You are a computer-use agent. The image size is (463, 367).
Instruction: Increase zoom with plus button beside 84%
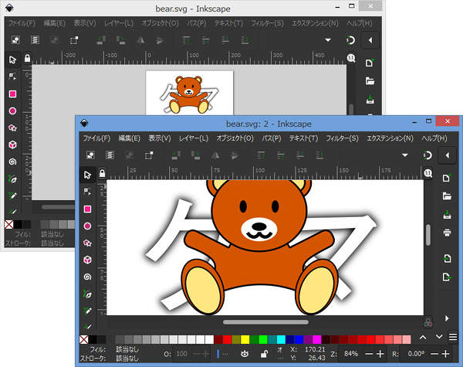tap(380, 353)
